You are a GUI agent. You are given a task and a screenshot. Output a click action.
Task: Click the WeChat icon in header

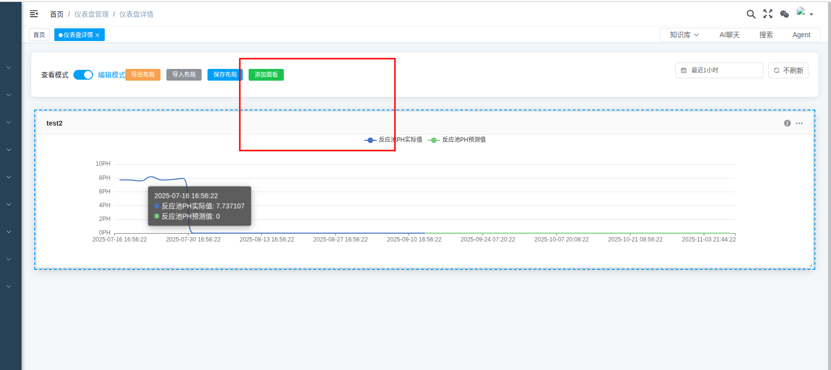[785, 14]
